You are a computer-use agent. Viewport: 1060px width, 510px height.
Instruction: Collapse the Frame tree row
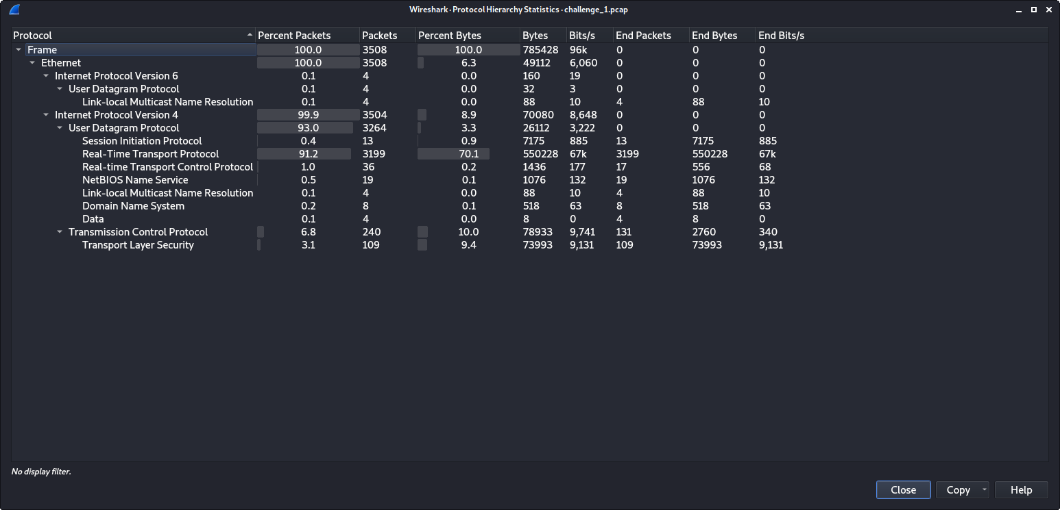(19, 50)
